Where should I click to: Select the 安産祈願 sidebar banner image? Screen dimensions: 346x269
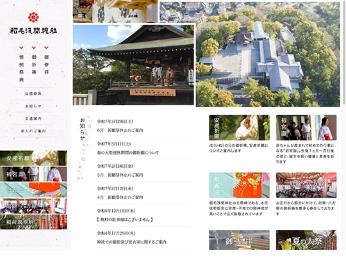pos(33,158)
